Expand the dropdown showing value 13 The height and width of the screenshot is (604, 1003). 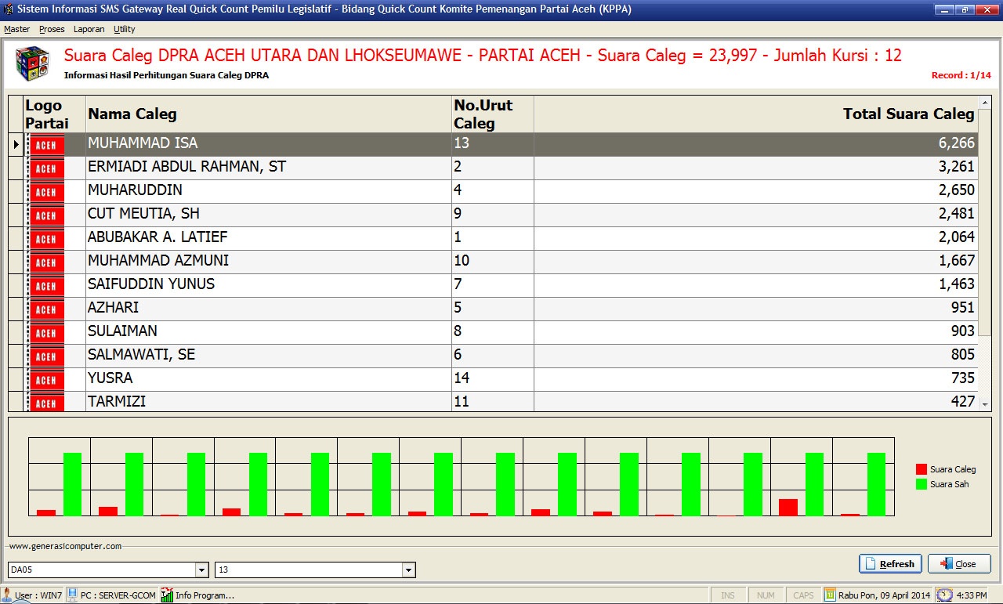pos(408,570)
